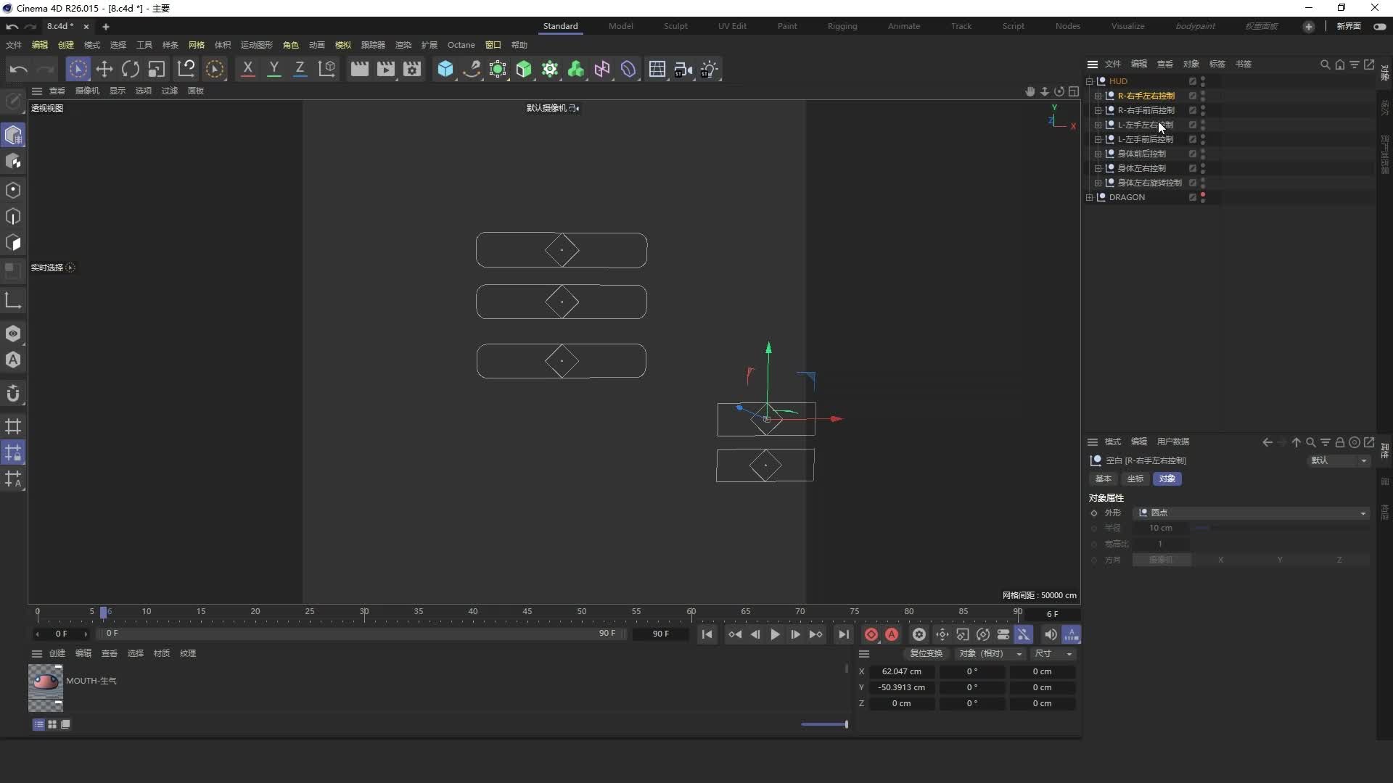Click the Texture mode icon

[13, 162]
